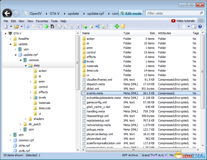Select the timecycle folder in tree
The image size is (207, 160).
tap(44, 108)
